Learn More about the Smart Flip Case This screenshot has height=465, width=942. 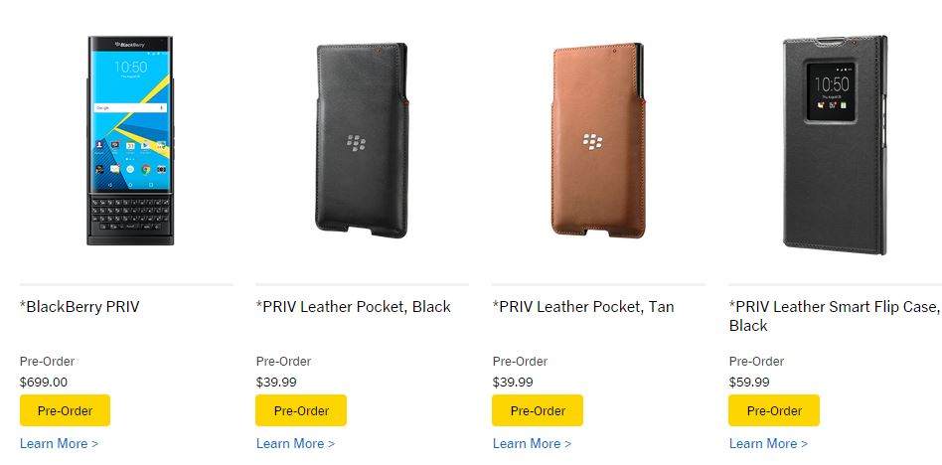(x=768, y=443)
